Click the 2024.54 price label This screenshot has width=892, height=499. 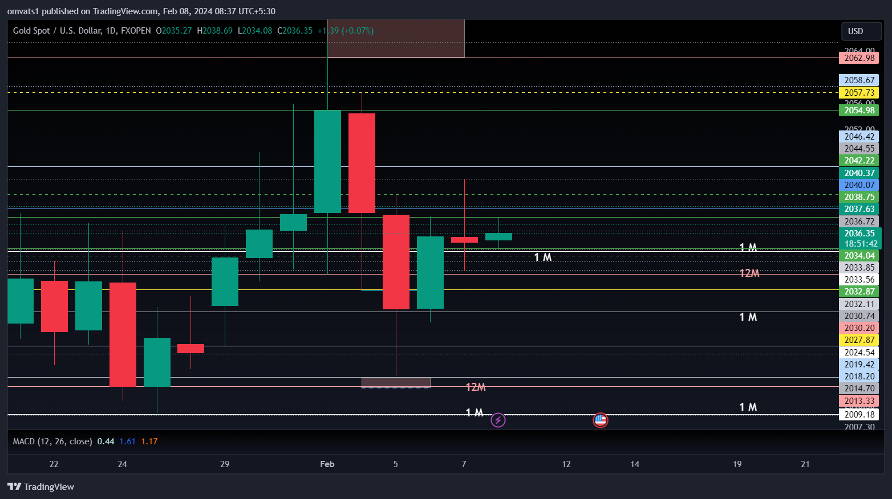tap(859, 353)
